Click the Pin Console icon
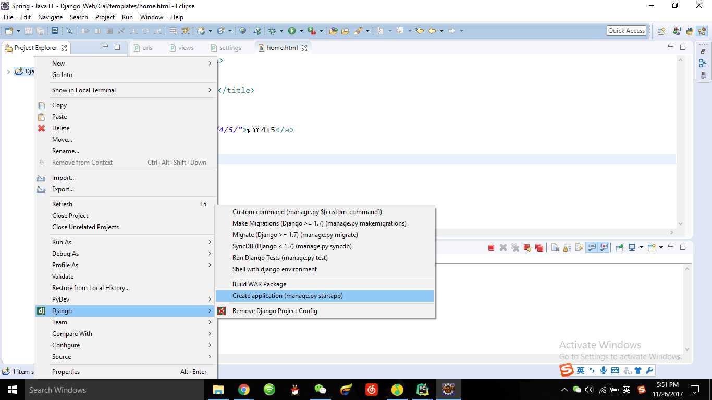 [x=619, y=247]
